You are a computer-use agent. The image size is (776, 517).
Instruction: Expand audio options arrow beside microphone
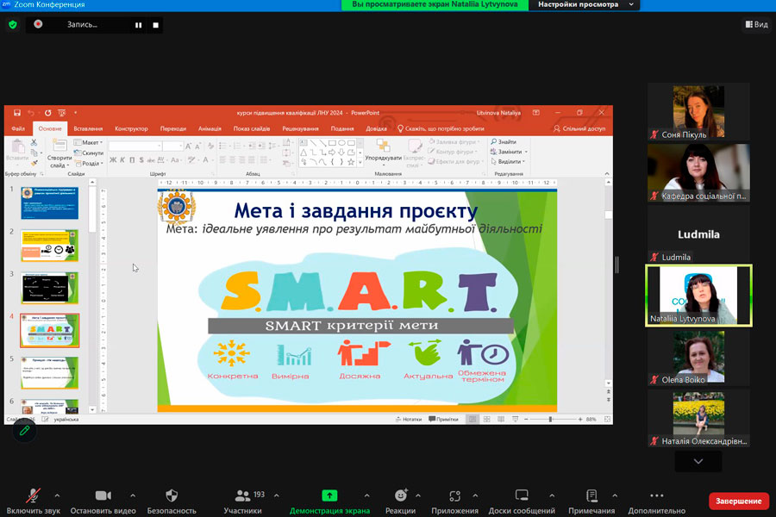coord(57,495)
